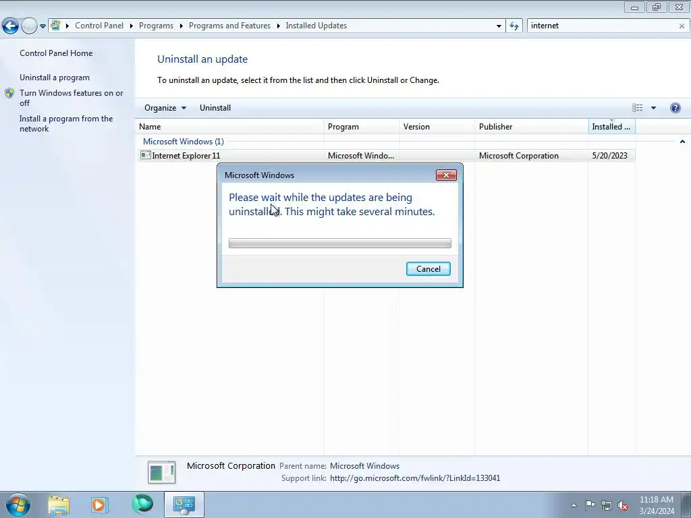The width and height of the screenshot is (691, 518).
Task: Expand breadcrumb arrow after Control Panel
Action: pyautogui.click(x=132, y=26)
